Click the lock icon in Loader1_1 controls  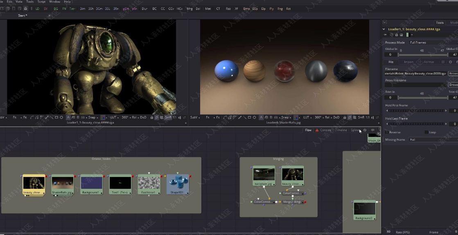click(396, 35)
